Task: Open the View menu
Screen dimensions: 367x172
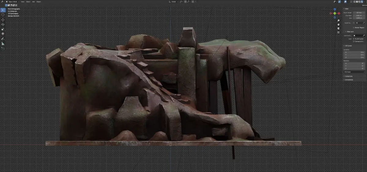Action: tap(22, 2)
